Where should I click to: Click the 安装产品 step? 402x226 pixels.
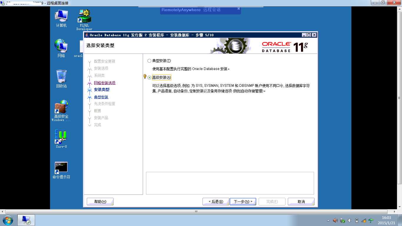[101, 118]
